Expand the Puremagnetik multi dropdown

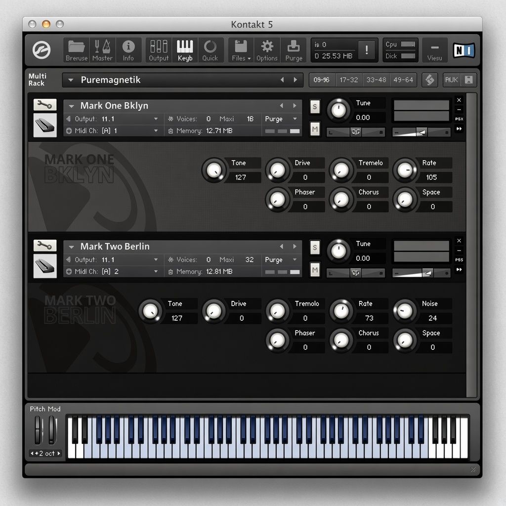click(x=71, y=80)
